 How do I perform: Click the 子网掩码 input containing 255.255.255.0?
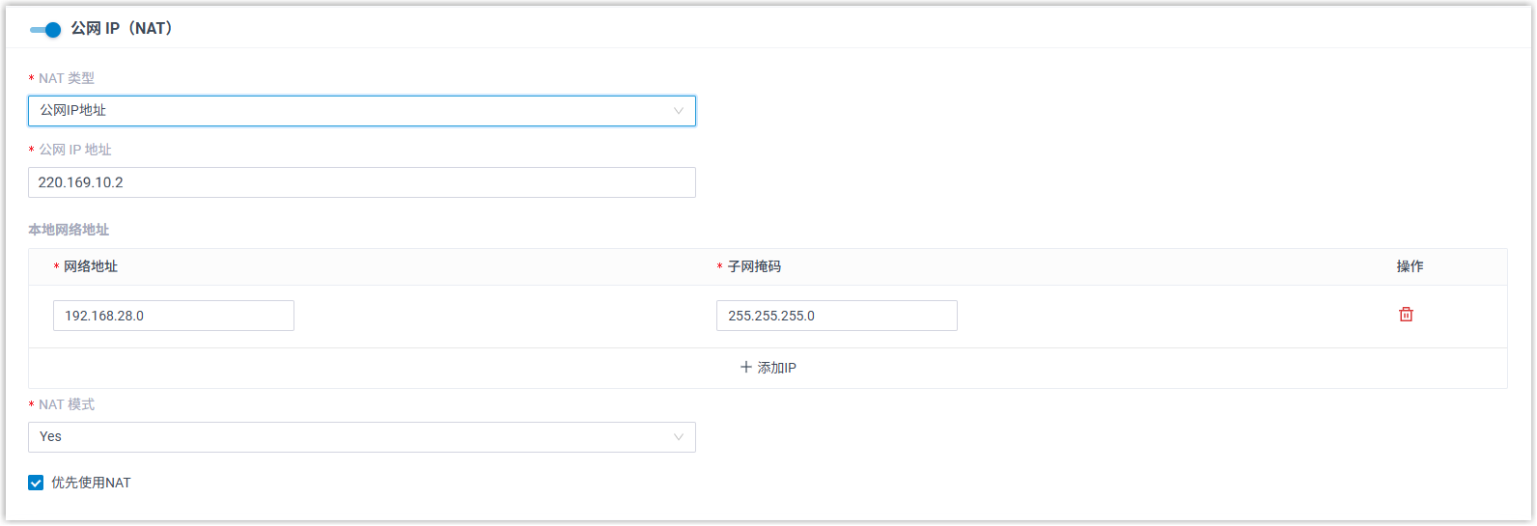[836, 316]
